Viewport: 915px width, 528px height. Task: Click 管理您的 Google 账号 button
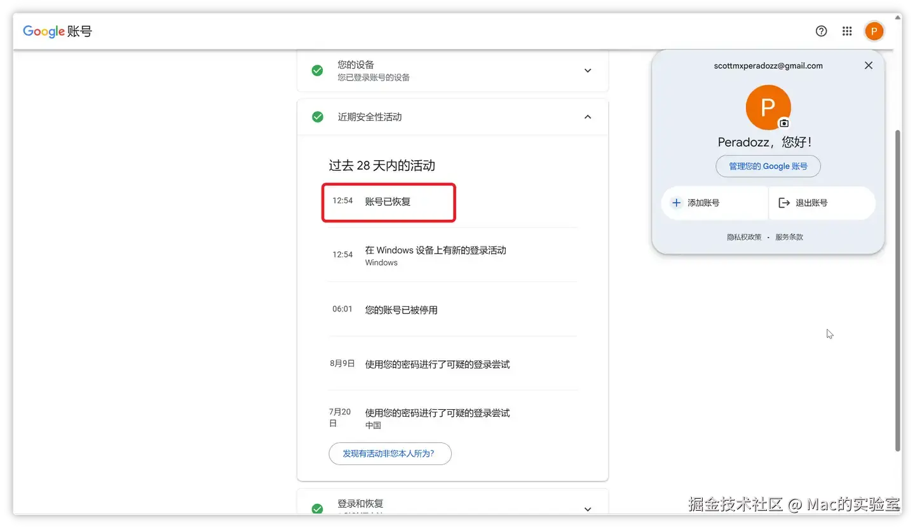768,166
